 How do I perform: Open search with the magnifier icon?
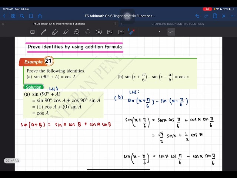pyautogui.click(x=22, y=16)
